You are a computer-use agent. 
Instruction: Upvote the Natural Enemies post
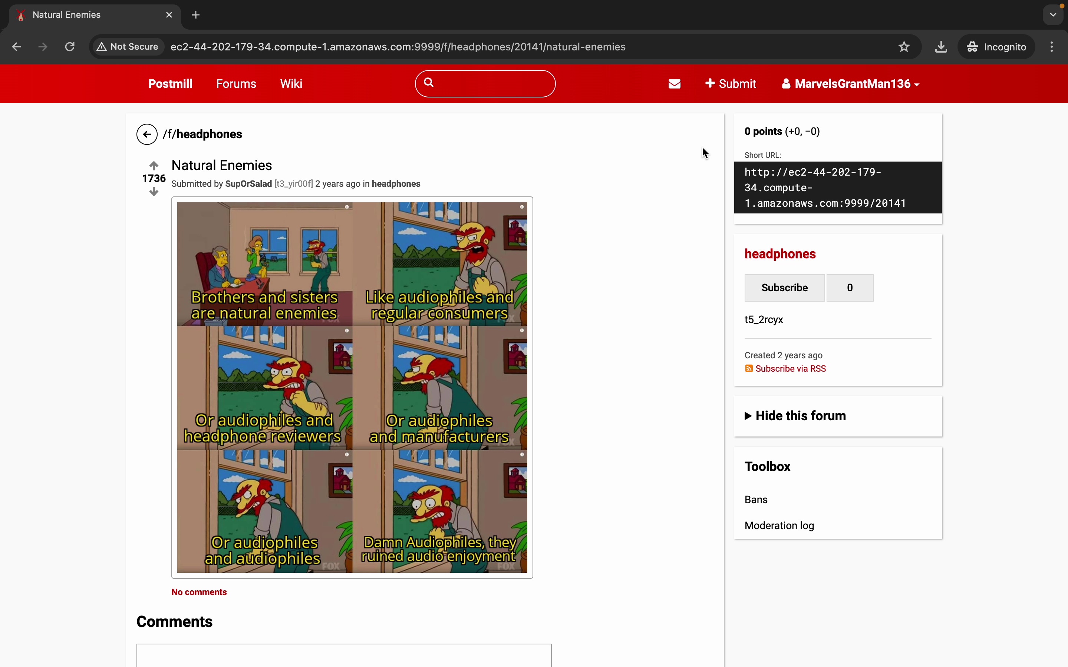tap(154, 166)
